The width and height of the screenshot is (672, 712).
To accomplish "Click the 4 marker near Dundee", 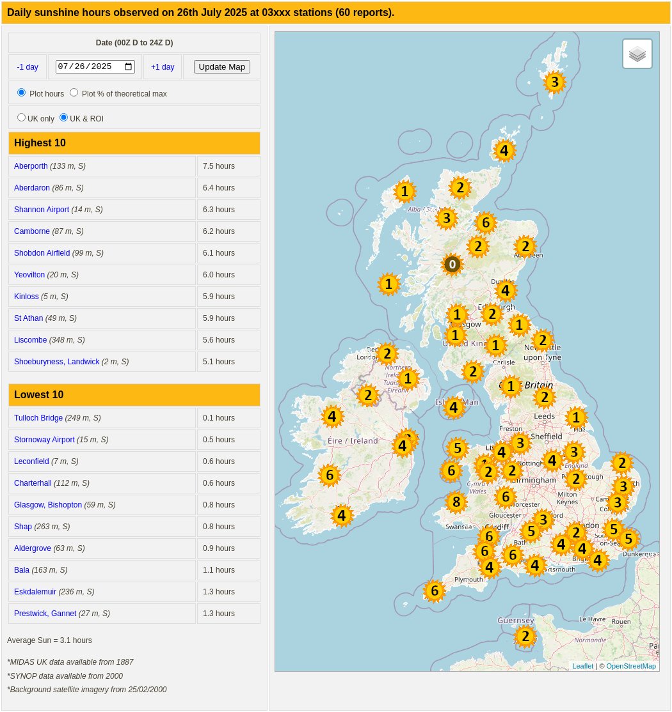I will click(505, 290).
